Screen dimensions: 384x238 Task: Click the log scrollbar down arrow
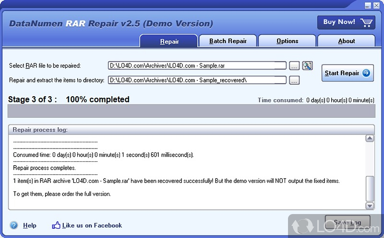(370, 206)
